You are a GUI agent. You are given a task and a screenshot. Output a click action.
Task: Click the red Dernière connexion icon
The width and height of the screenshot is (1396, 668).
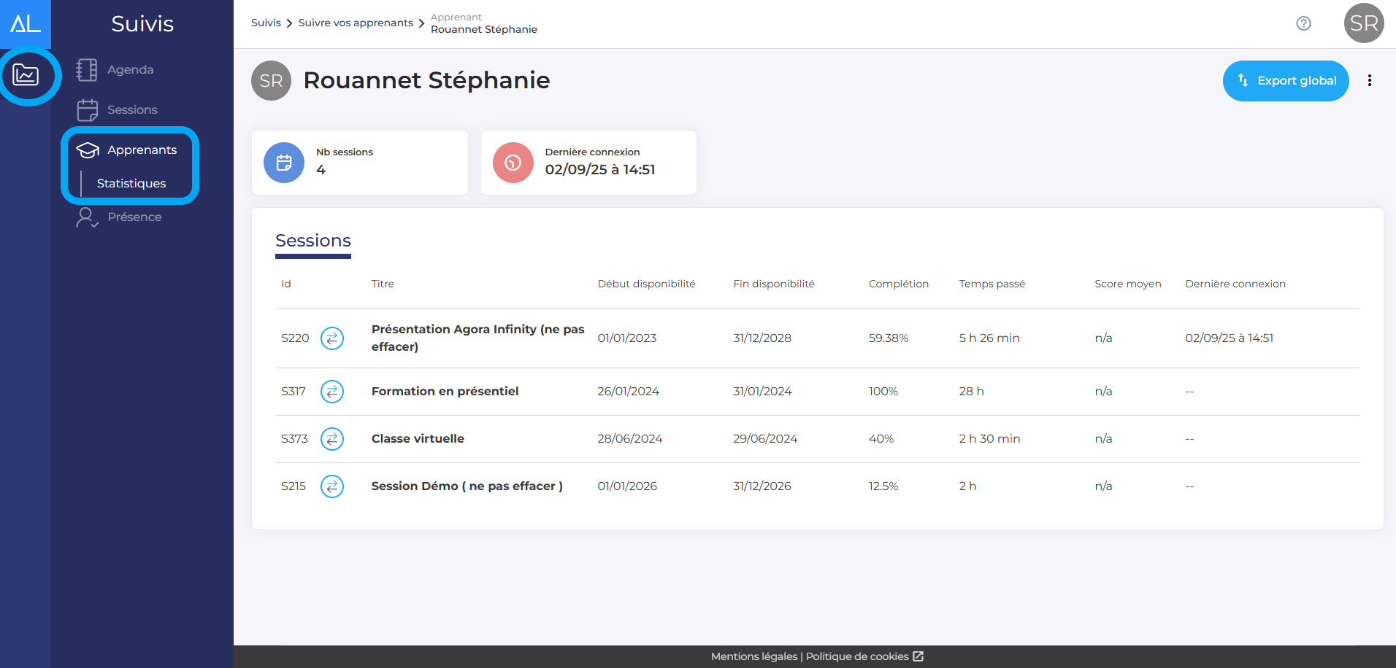513,162
